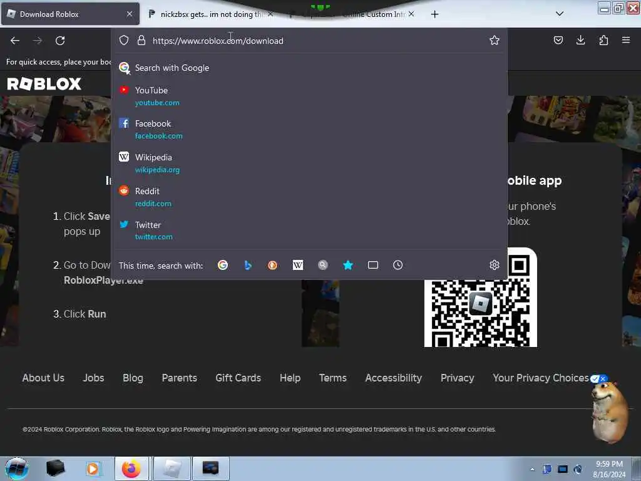Reload the current Roblox page
Viewport: 641px width, 481px height.
click(x=60, y=41)
